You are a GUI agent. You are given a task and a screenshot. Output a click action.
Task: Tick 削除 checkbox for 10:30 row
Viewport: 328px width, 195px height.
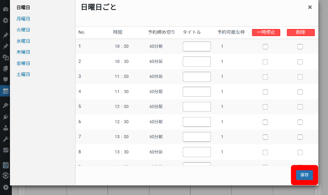tap(300, 62)
